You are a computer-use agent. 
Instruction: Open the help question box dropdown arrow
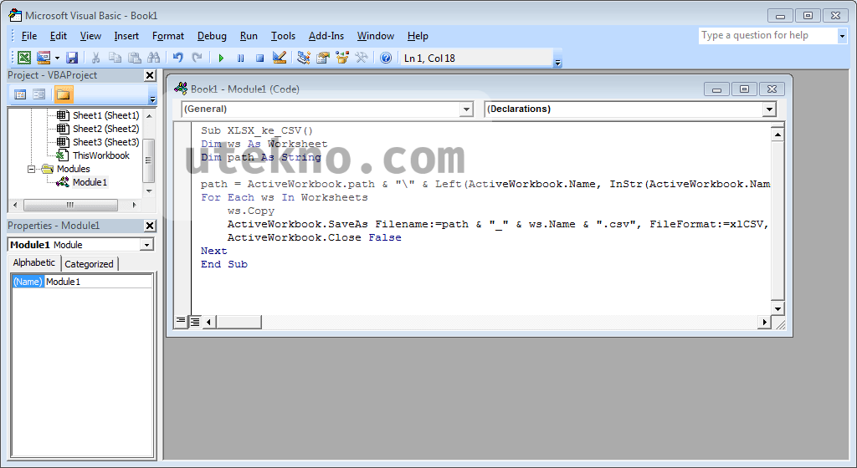(842, 36)
